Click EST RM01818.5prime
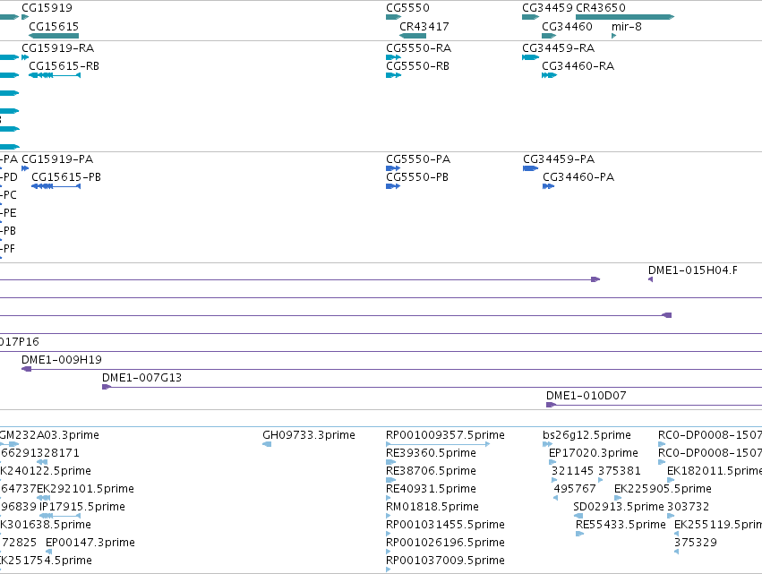This screenshot has height=574, width=762. (x=432, y=507)
